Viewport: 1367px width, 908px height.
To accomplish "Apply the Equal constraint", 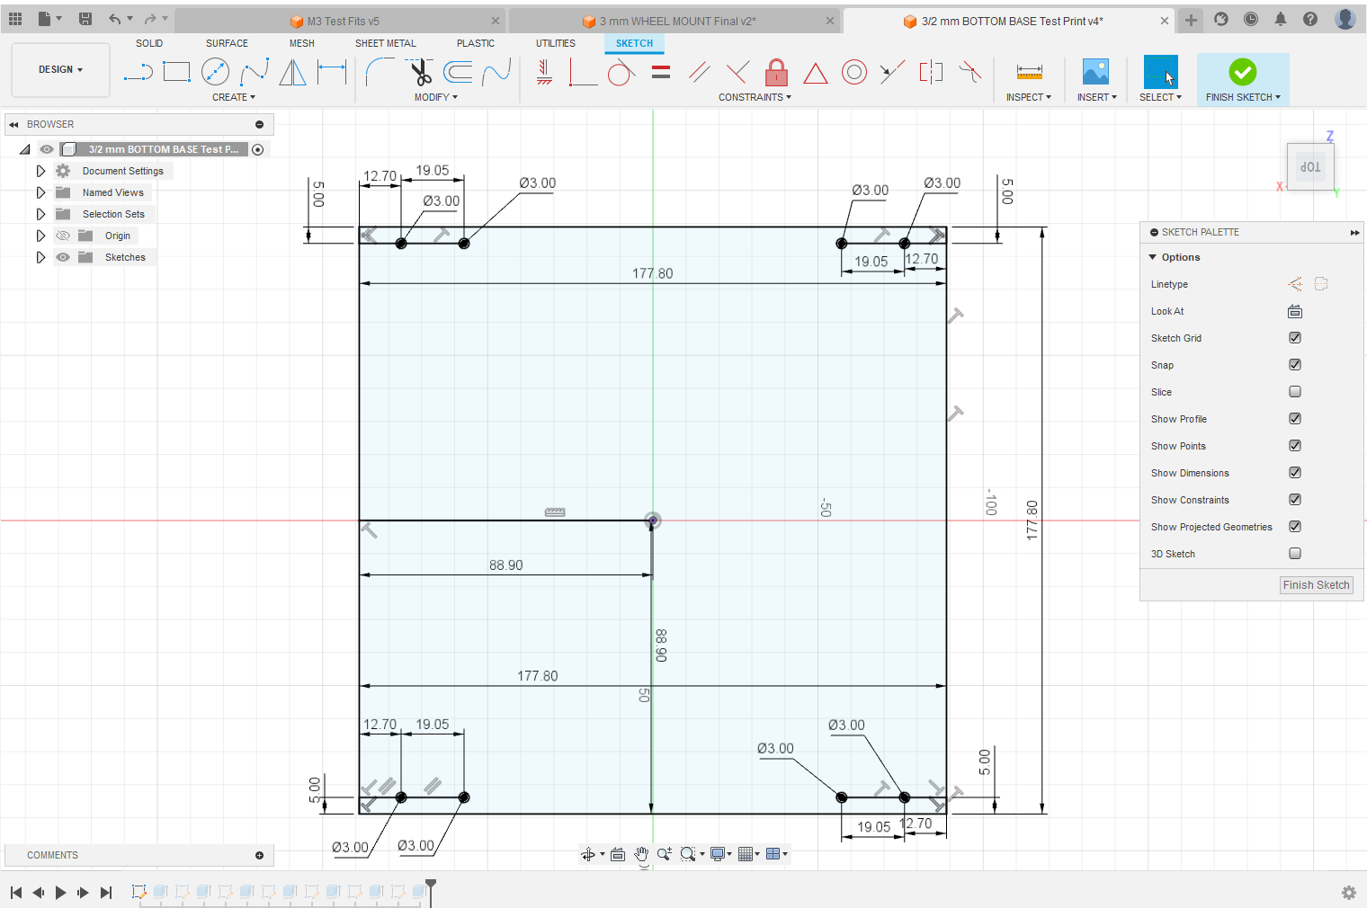I will coord(661,72).
